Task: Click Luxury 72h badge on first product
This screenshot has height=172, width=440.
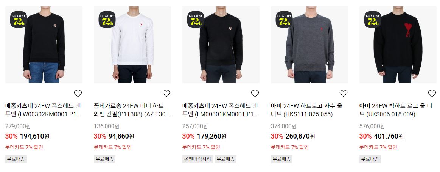Action: [x=19, y=19]
